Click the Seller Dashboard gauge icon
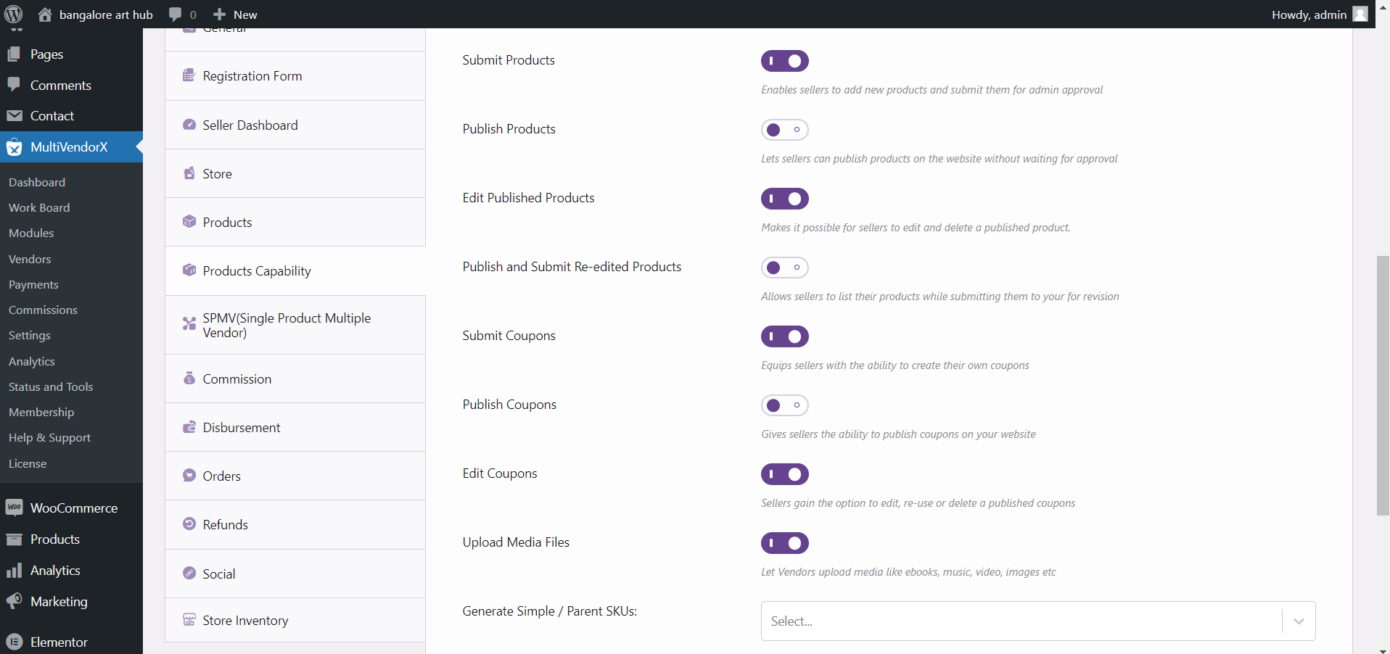This screenshot has height=654, width=1390. pos(189,125)
